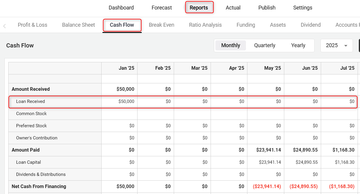The height and width of the screenshot is (194, 360).
Task: Click the Jul '25 column header
Action: pyautogui.click(x=340, y=68)
